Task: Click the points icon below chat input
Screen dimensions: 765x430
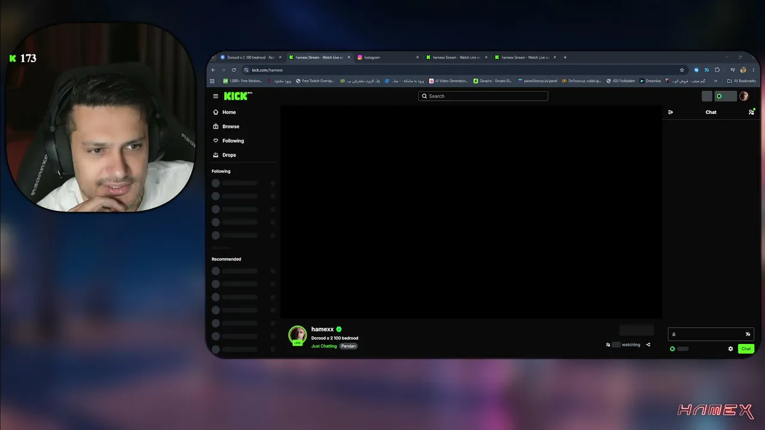Action: tap(672, 349)
